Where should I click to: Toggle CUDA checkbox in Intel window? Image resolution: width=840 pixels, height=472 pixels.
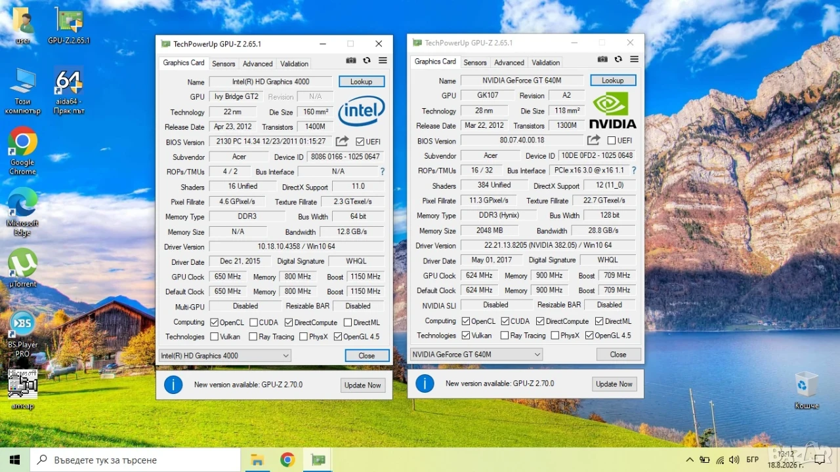click(x=253, y=323)
